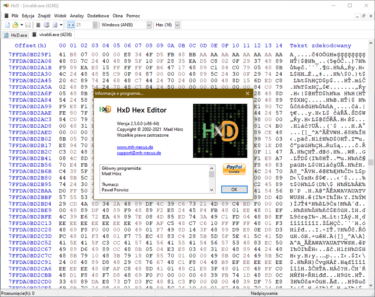
Task: Click offset row 7FFDA0BD29F1
Action: (x=30, y=54)
